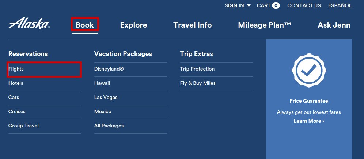Open the cart item count badge
Image resolution: width=364 pixels, height=159 pixels.
(276, 5)
